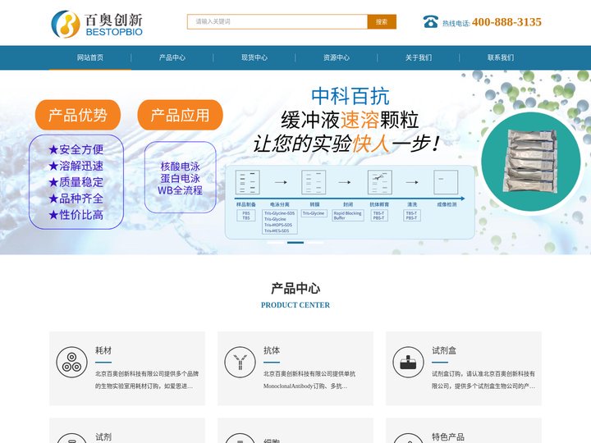This screenshot has width=591, height=443.
Task: Open 产品中心 navigation menu item
Action: tap(172, 57)
